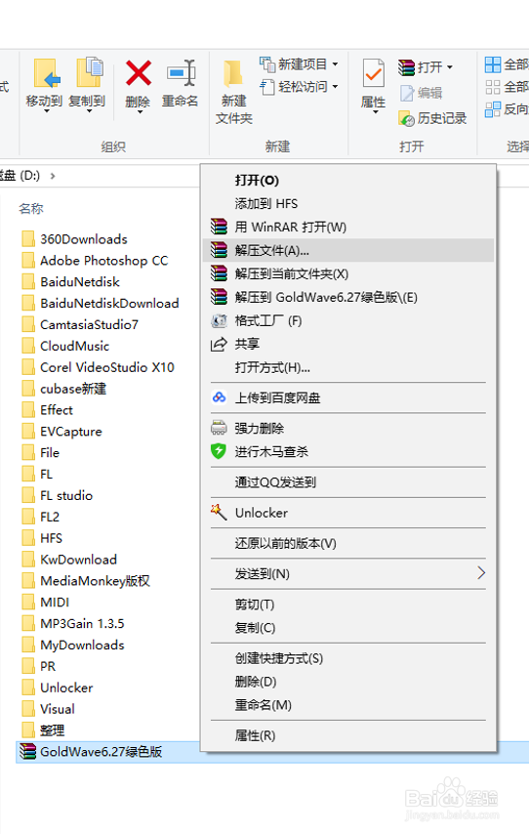Click the green shield trojan scan icon
Viewport: 529px width, 834px height.
pos(219,451)
